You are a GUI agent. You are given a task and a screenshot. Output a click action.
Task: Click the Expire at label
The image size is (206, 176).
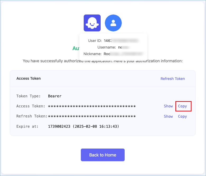(27, 126)
